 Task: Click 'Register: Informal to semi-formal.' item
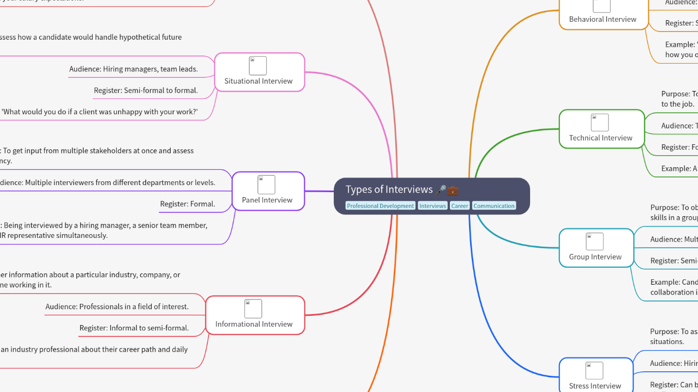pos(134,328)
